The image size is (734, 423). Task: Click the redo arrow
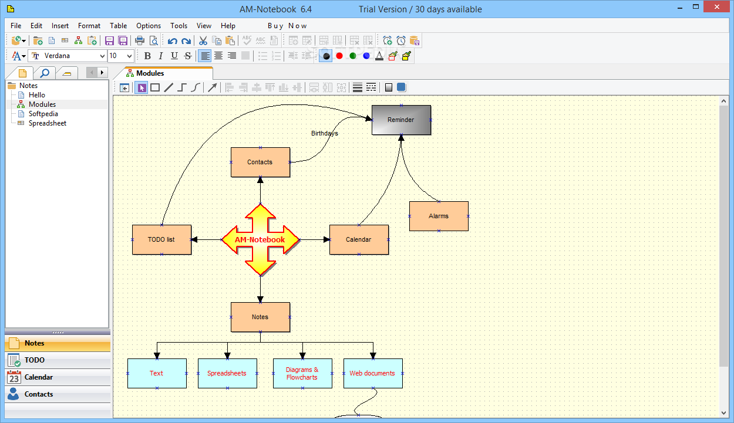point(186,40)
